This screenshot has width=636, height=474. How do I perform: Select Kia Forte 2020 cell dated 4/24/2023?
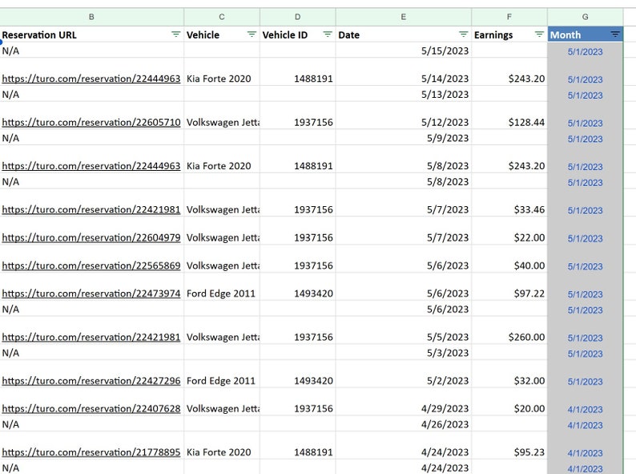coord(222,446)
